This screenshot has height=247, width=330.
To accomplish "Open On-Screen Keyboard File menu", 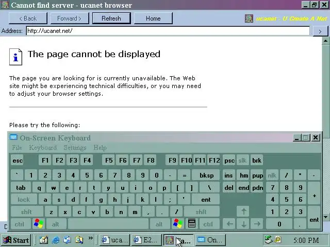I will pyautogui.click(x=17, y=148).
